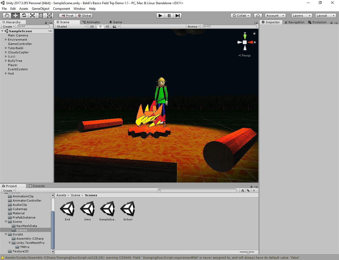Viewport: 339px width, 260px height.
Task: Click the Collab button
Action: coord(240,15)
